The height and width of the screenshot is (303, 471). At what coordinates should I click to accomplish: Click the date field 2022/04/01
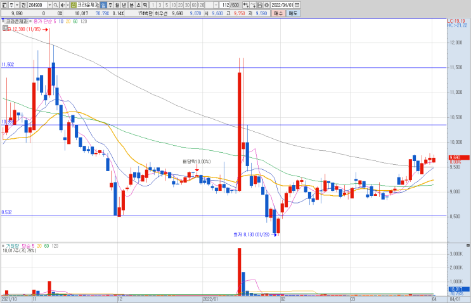(x=282, y=5)
